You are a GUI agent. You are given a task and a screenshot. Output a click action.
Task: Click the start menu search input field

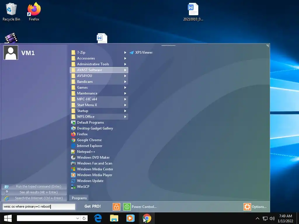[39, 207]
